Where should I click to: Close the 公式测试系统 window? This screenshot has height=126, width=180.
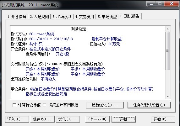(172, 4)
